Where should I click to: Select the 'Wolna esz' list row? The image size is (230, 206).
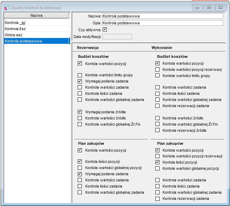[36, 35]
